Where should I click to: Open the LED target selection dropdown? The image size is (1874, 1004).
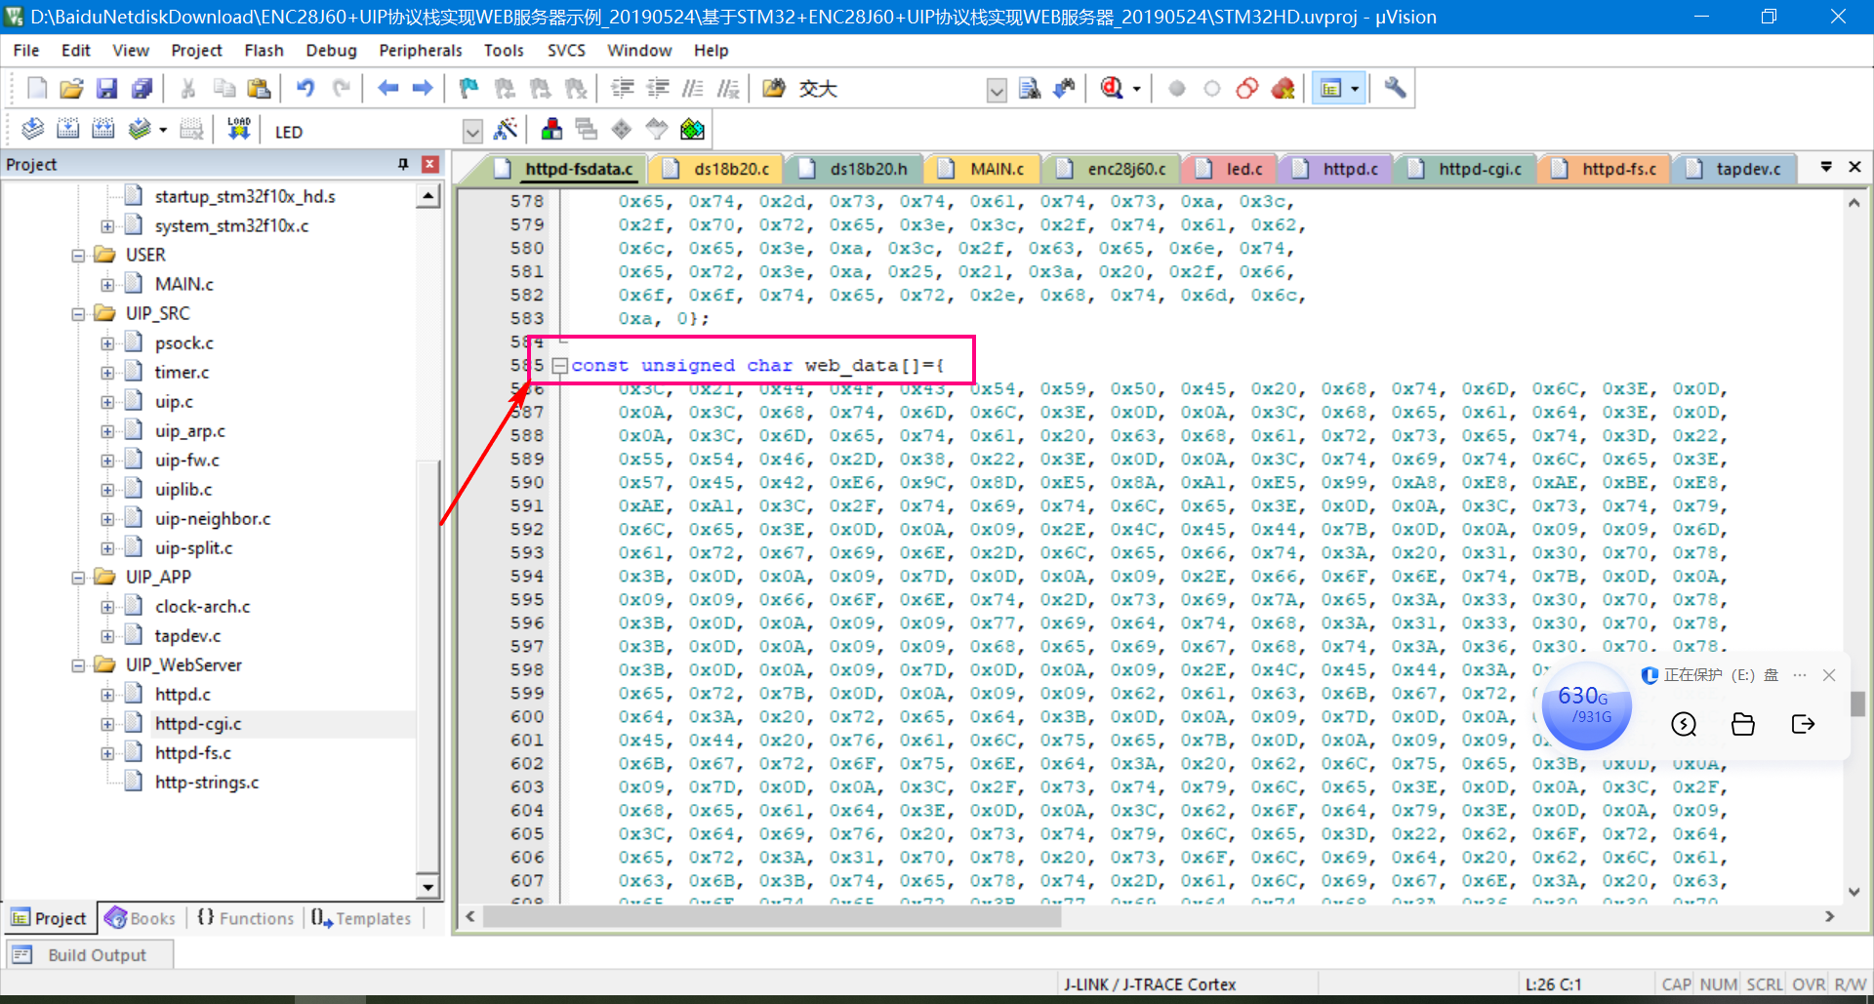(x=472, y=130)
